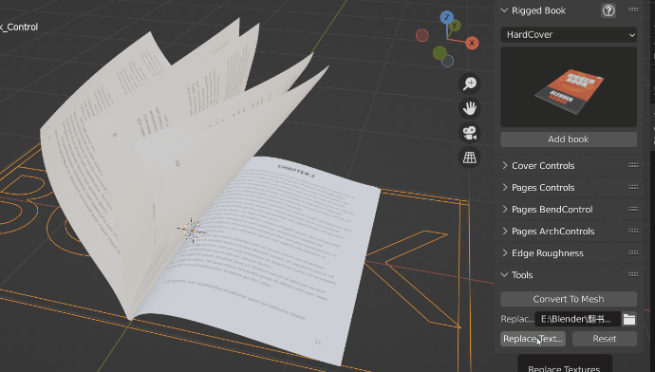This screenshot has height=372, width=655.
Task: Click the negative X axis red circle
Action: [x=422, y=35]
